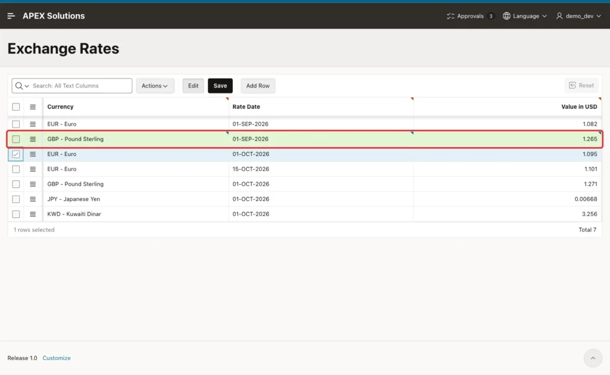This screenshot has width=610, height=375.
Task: Save the exchange rate changes
Action: (220, 86)
